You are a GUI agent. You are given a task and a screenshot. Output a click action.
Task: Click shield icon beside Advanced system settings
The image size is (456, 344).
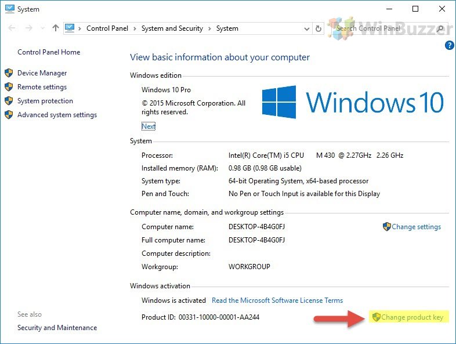click(x=9, y=114)
